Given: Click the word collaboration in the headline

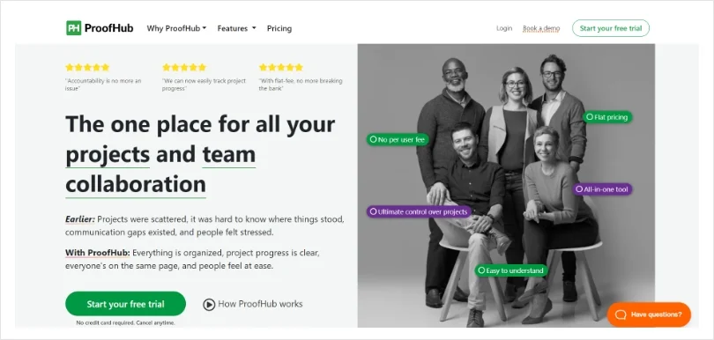Looking at the screenshot, I should point(136,184).
